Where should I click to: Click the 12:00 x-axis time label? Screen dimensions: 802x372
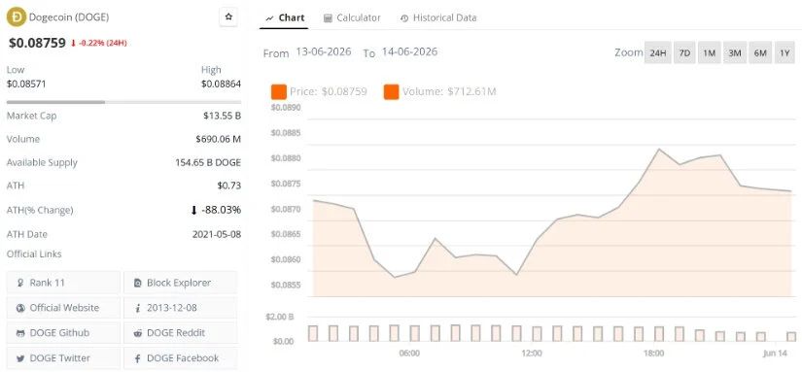[x=532, y=354]
